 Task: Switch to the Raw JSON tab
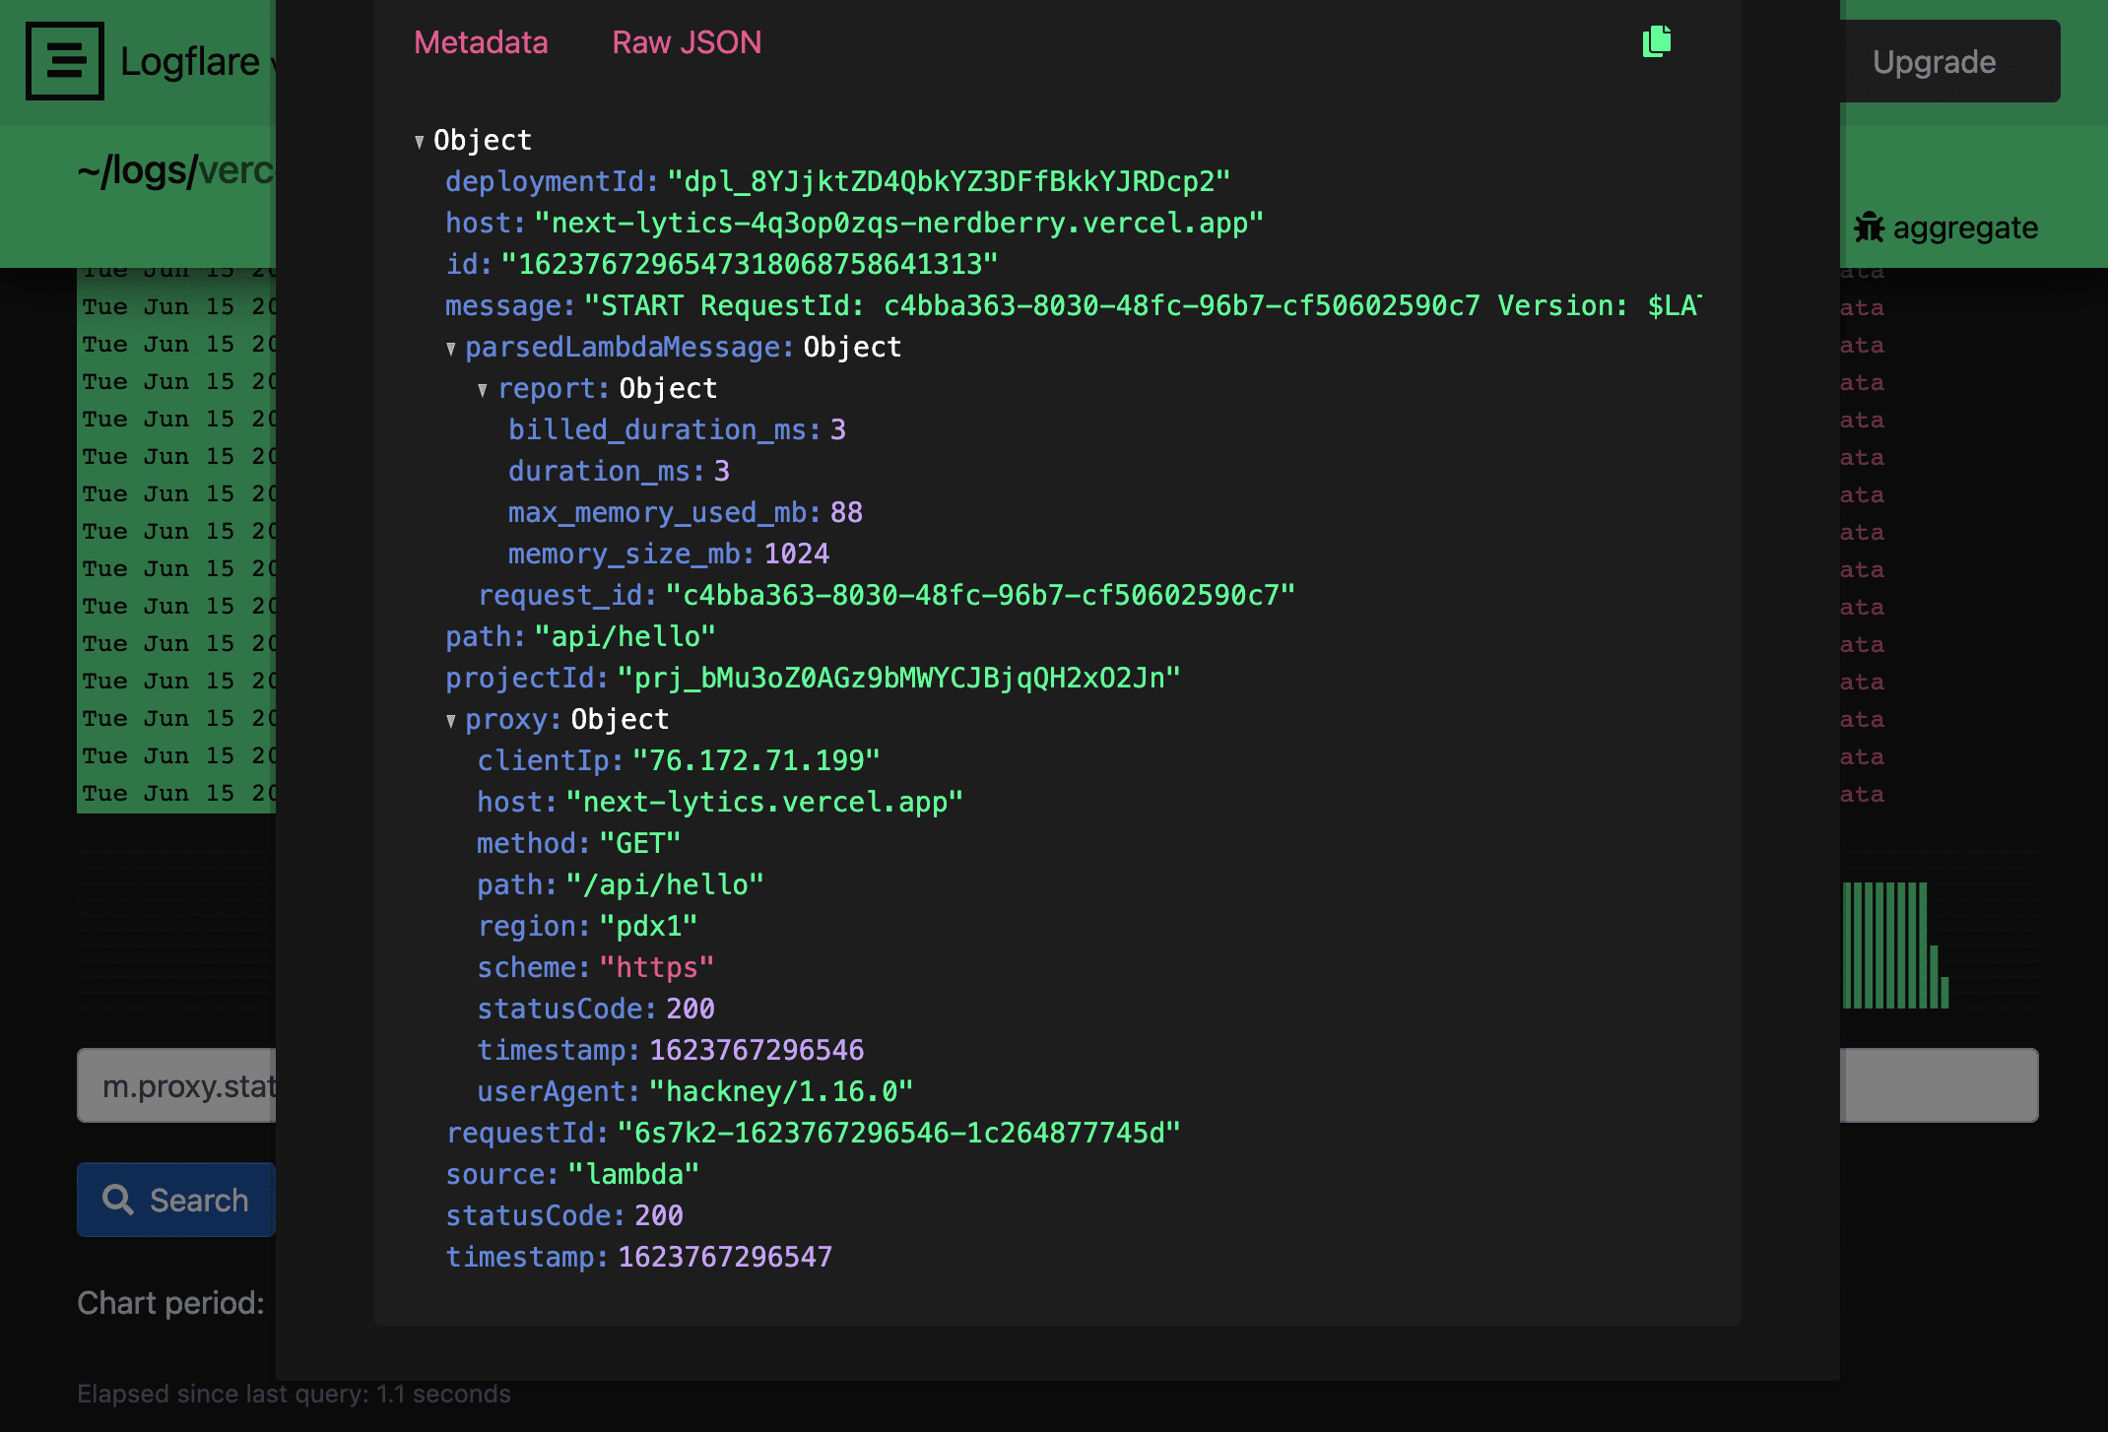(x=687, y=42)
